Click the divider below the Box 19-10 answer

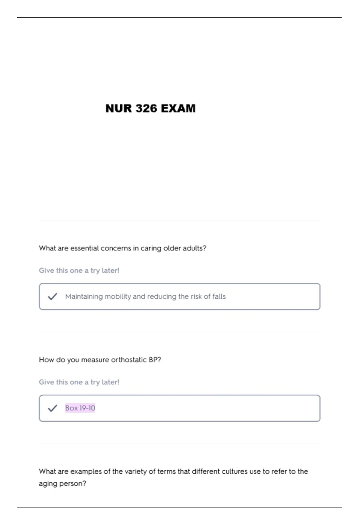point(180,444)
